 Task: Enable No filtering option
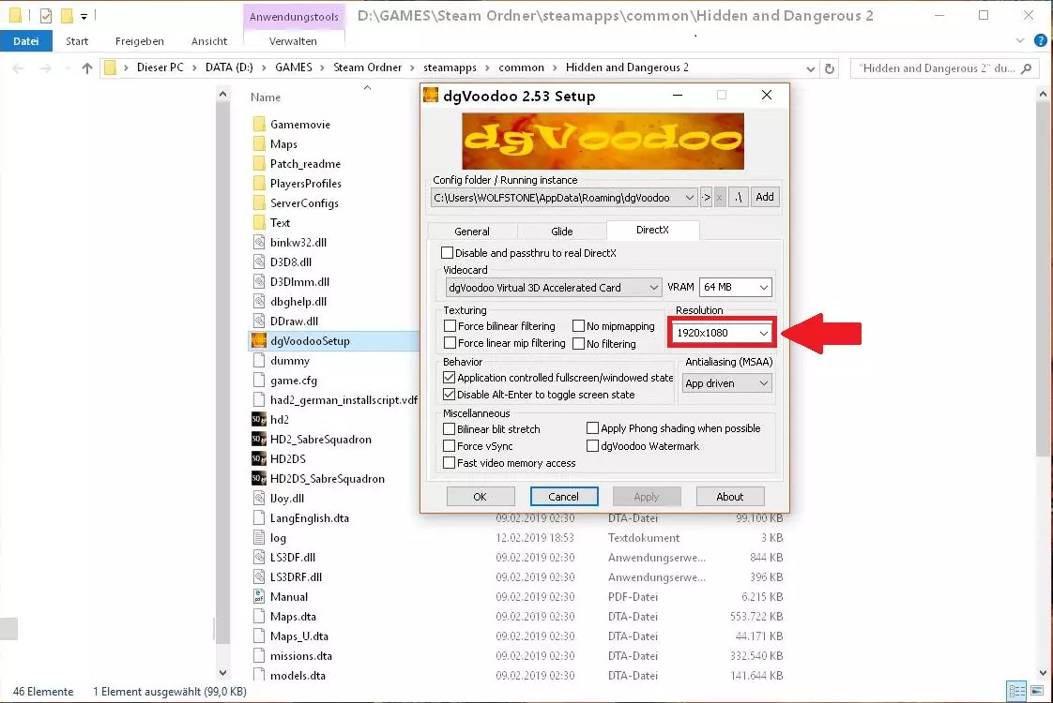click(578, 343)
